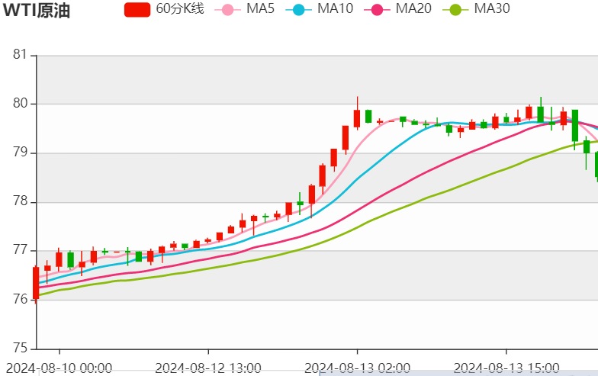Hide the MA30 moving average line
Viewport: 598px width, 376px height.
point(476,9)
